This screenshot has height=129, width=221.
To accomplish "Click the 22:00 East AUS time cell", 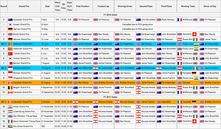I will [x=69, y=121].
